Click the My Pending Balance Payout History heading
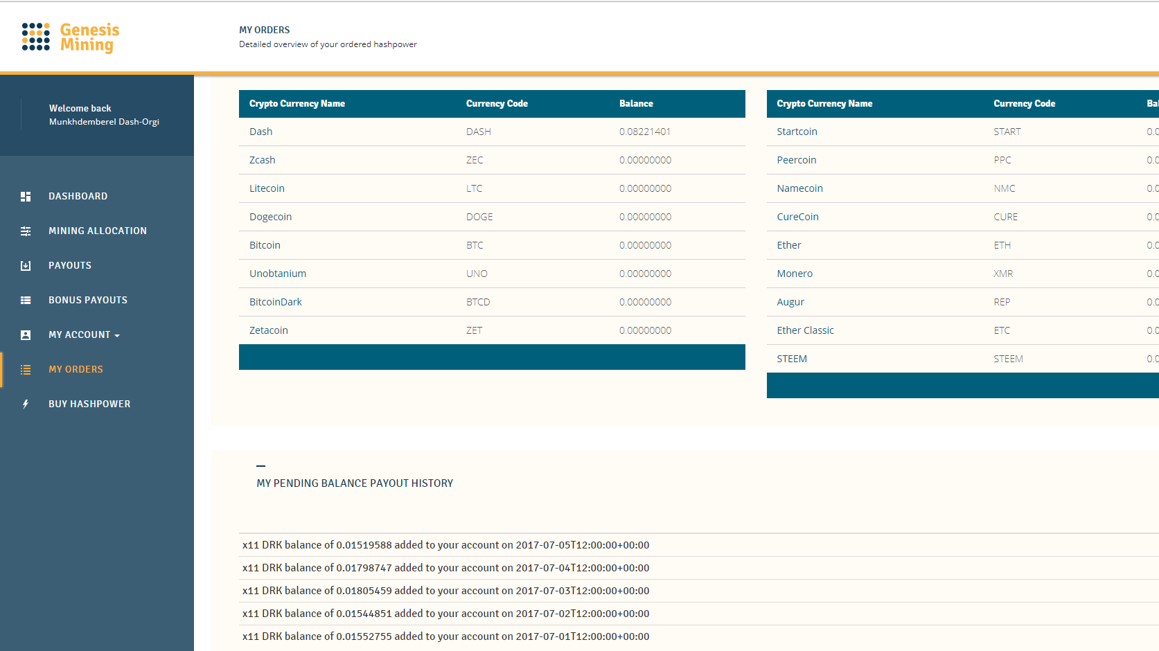The image size is (1159, 651). (x=355, y=483)
